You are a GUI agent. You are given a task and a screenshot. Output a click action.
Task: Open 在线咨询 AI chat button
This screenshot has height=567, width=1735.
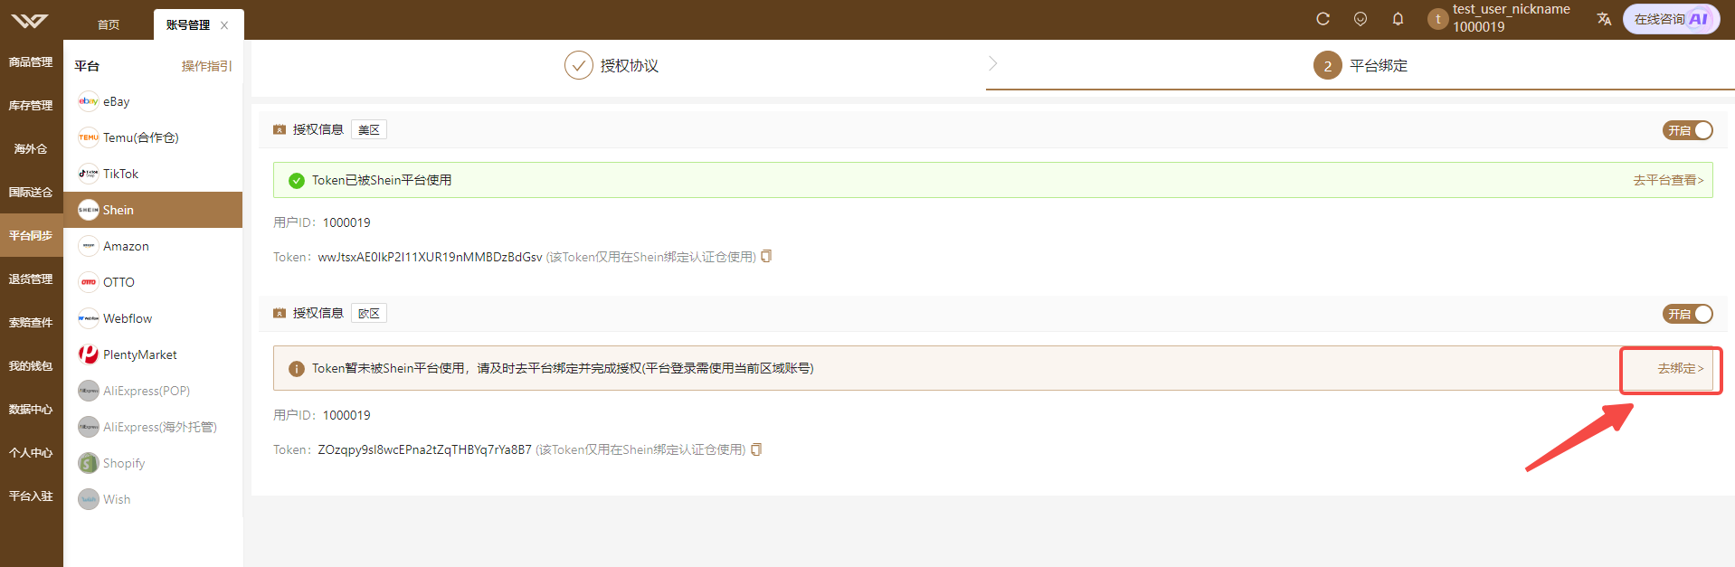(x=1671, y=19)
